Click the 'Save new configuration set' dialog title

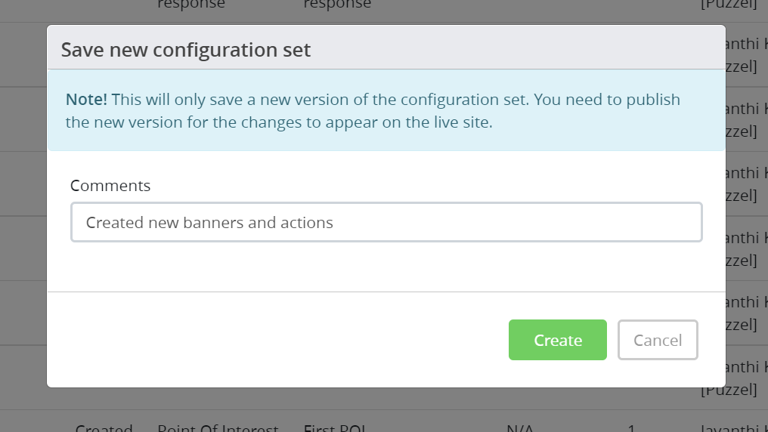186,50
